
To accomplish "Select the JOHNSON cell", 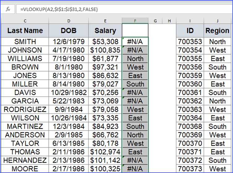I will 25,50.
